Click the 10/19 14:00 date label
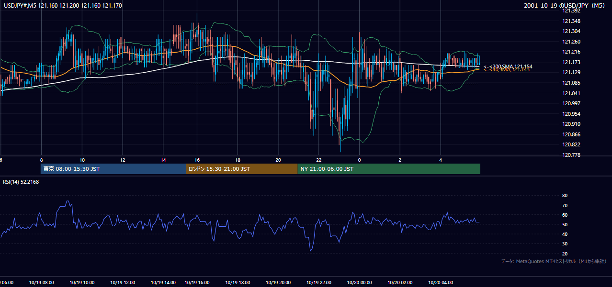The width and height of the screenshot is (612, 287). [163, 282]
